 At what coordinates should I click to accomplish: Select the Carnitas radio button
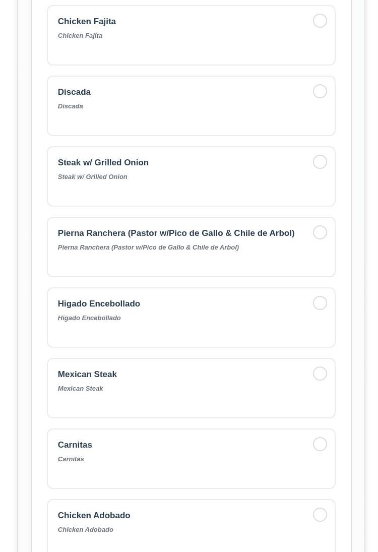tap(320, 444)
